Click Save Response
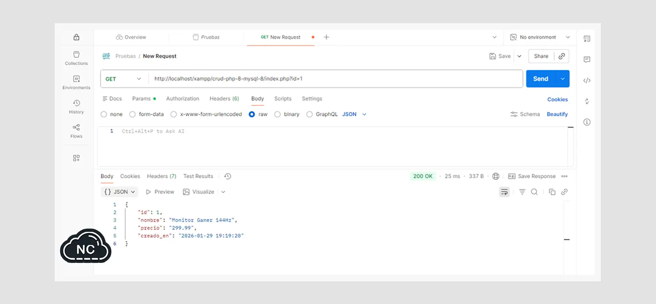Viewport: 656px width, 304px height. 532,176
